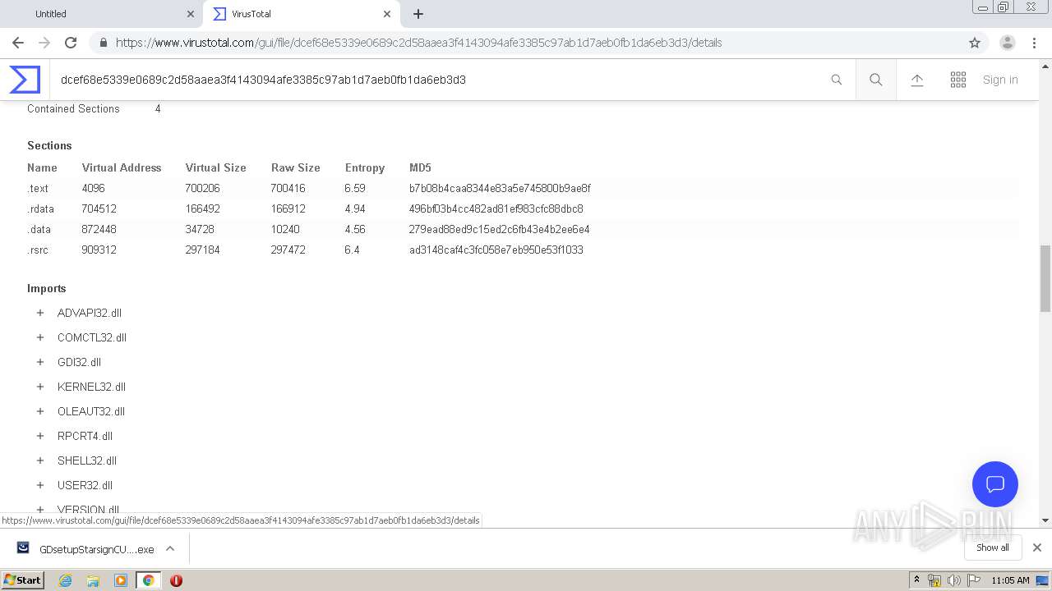This screenshot has height=591, width=1052.
Task: Open the Chrome three-dot menu
Action: (1036, 43)
